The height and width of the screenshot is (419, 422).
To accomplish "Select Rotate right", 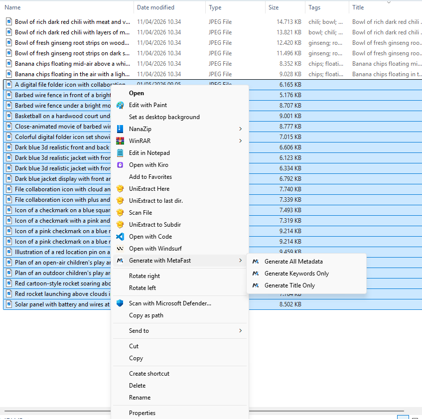I will (180, 276).
